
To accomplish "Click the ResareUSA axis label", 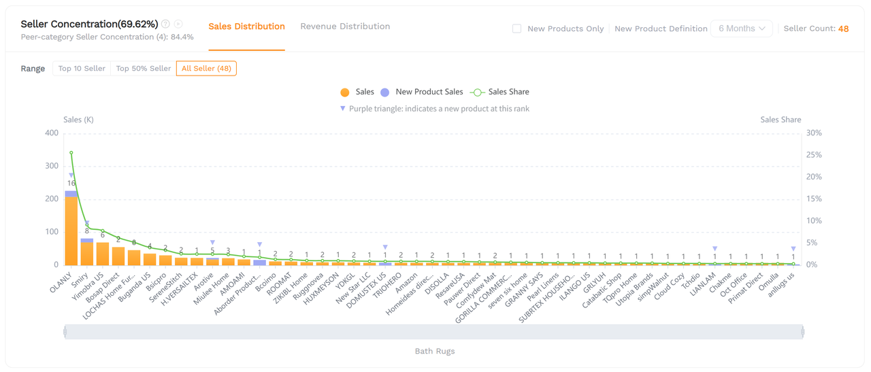I will 450,286.
